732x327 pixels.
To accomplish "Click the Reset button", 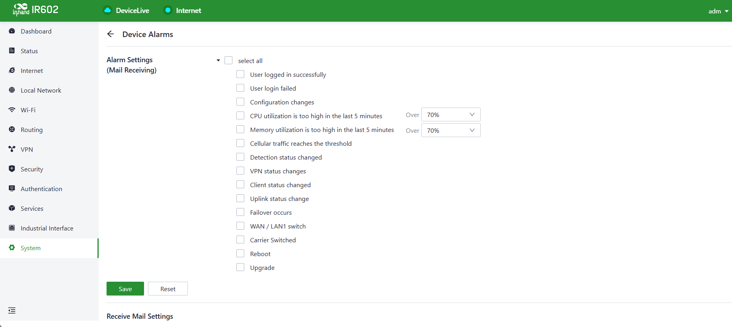I will [x=168, y=289].
